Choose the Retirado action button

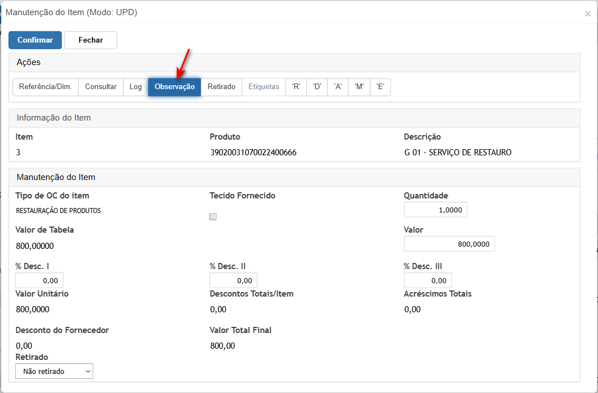pos(221,87)
